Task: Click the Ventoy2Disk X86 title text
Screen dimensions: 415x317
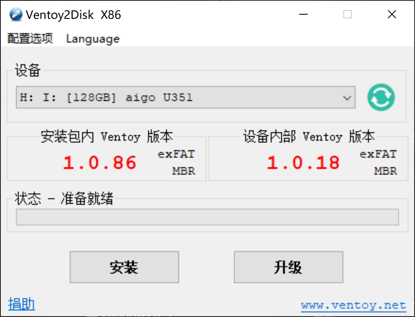Action: click(73, 15)
